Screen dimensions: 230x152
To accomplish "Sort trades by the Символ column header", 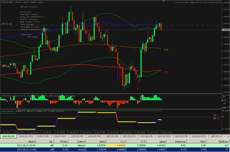I will (x=77, y=141).
